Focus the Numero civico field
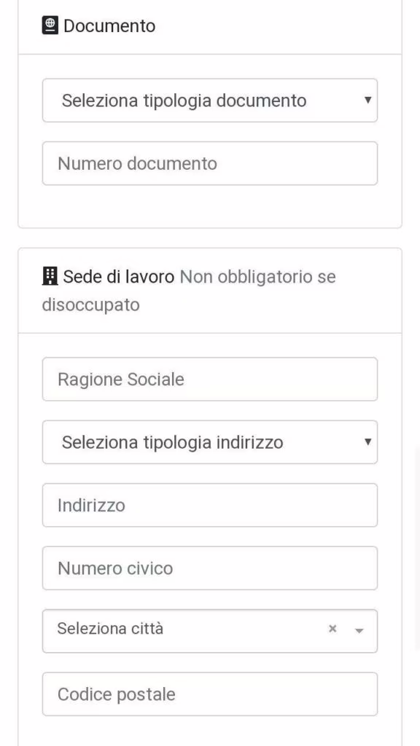The height and width of the screenshot is (746, 420). (x=210, y=568)
